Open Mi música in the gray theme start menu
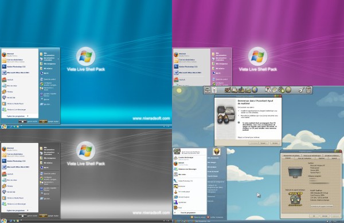 click(48, 163)
